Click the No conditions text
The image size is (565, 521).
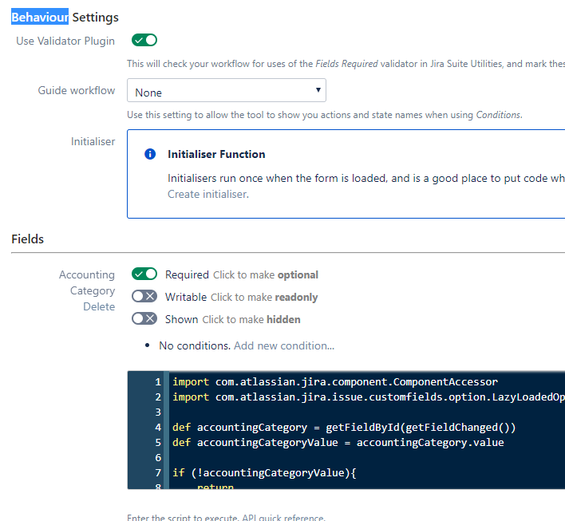(x=195, y=346)
